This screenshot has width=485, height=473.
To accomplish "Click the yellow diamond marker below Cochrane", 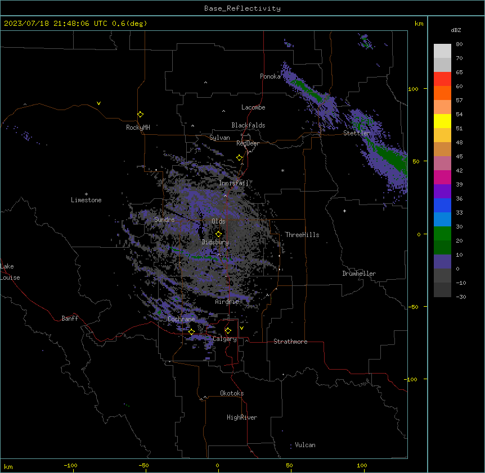I will tap(191, 331).
